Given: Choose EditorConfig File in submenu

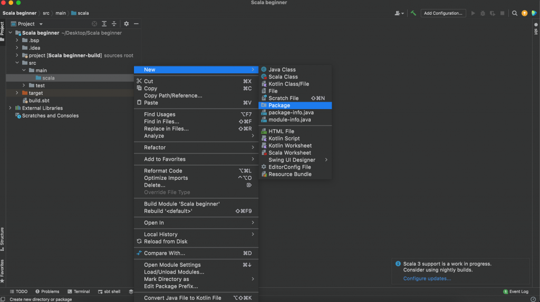Looking at the screenshot, I should click(295, 167).
